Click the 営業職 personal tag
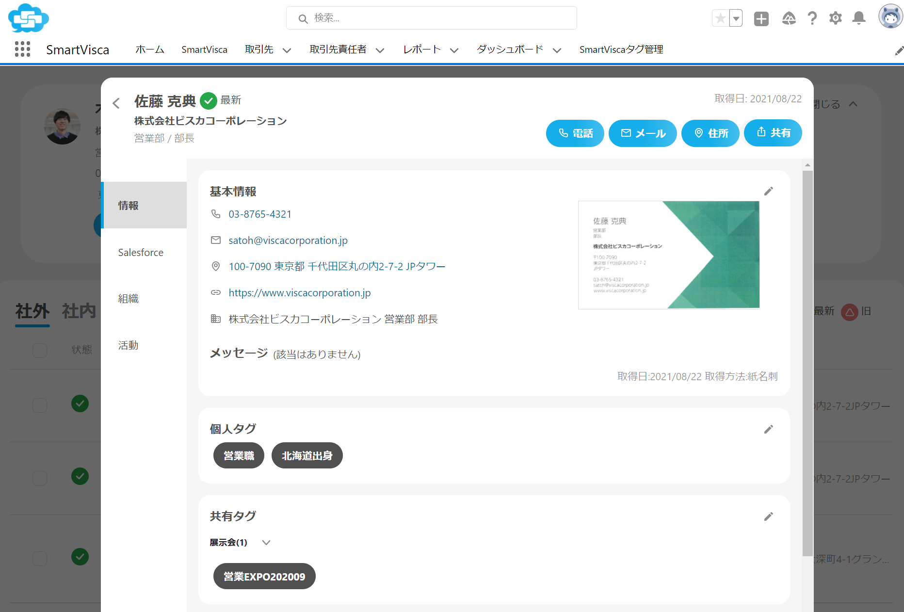 point(239,455)
